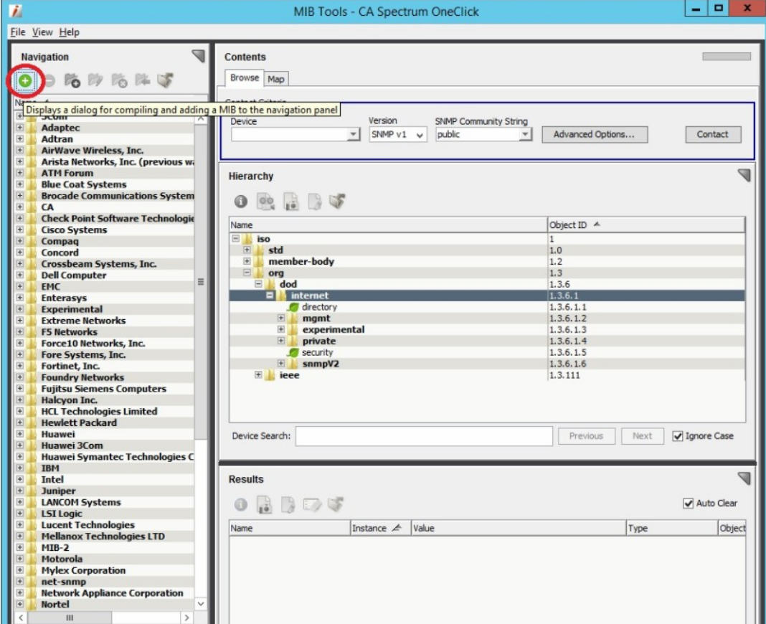This screenshot has height=624, width=766.
Task: Click the Advanced Options button
Action: 594,134
